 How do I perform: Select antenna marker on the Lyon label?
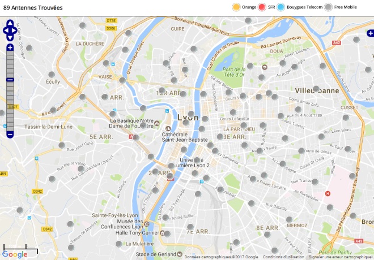pyautogui.click(x=191, y=114)
